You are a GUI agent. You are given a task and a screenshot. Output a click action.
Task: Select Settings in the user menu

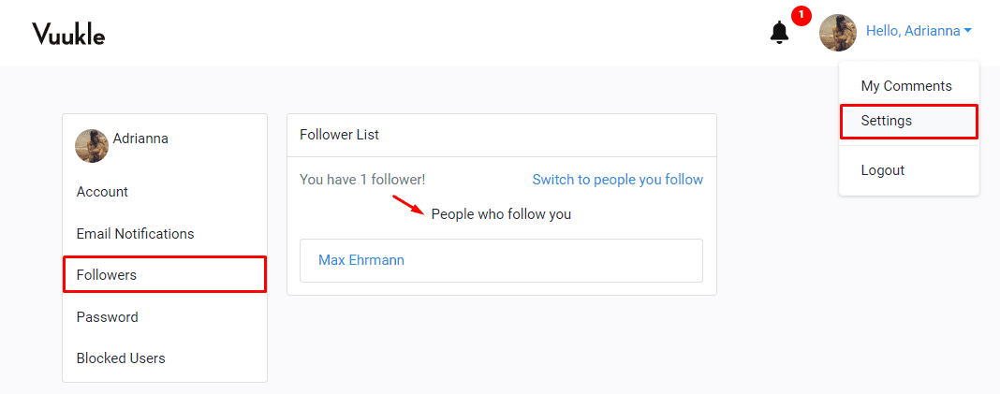[886, 121]
